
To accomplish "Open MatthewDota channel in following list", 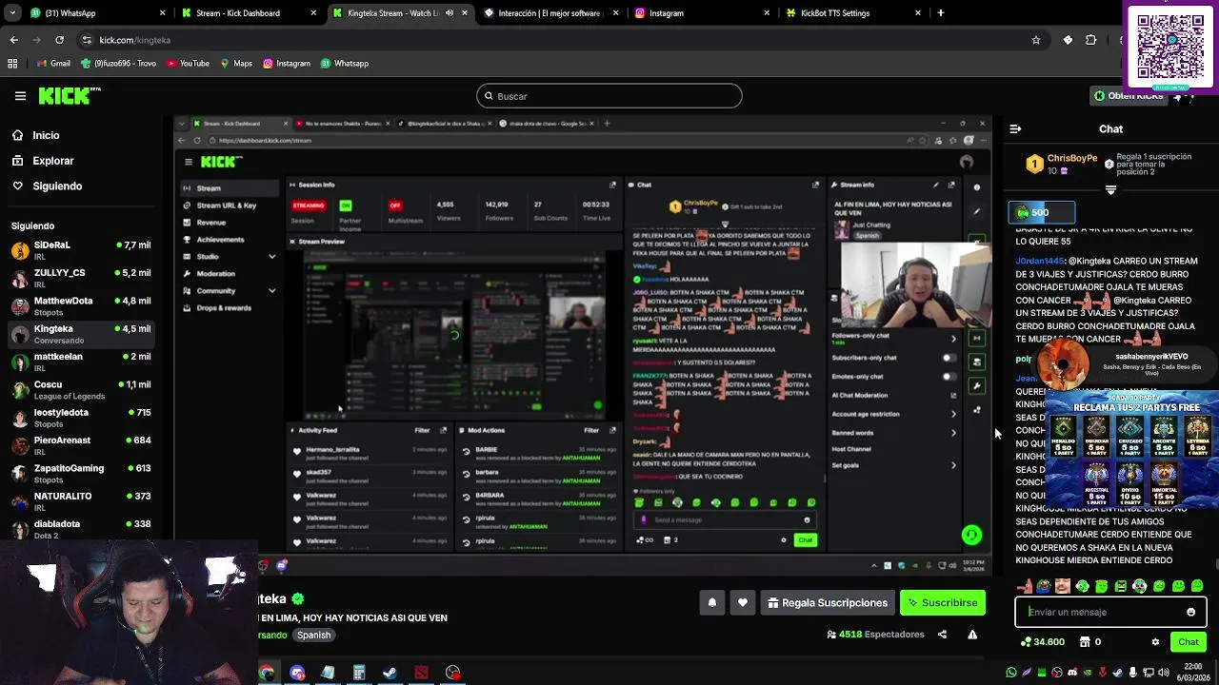I will 81,306.
